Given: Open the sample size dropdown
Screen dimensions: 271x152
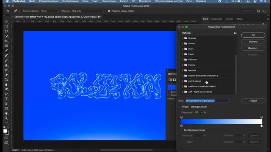Looking at the screenshot, I should tap(50, 11).
